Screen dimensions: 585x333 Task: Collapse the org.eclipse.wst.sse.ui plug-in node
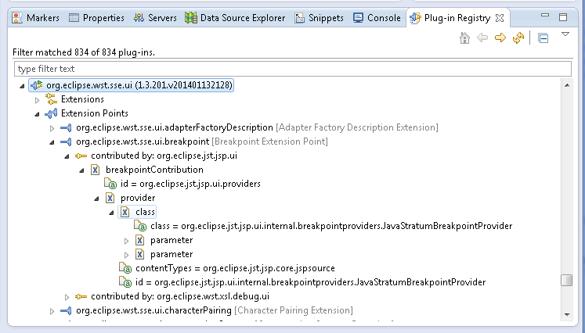(22, 86)
